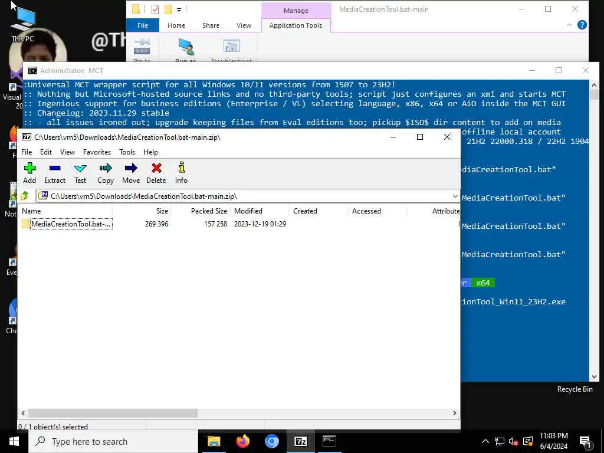Switch to 7-Zip on the taskbar
The height and width of the screenshot is (453, 604).
[300, 441]
